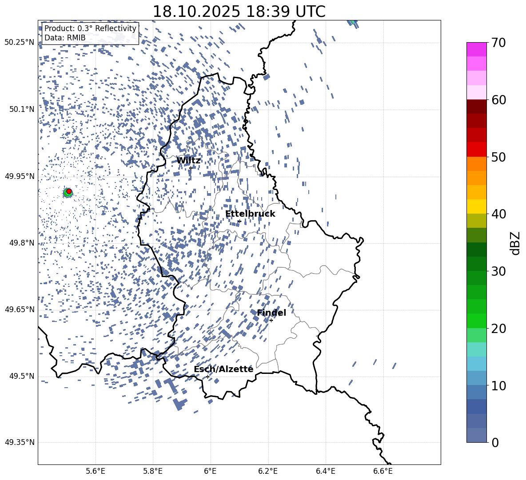Click the red radar site marker
This screenshot has height=480, width=526.
pyautogui.click(x=69, y=191)
